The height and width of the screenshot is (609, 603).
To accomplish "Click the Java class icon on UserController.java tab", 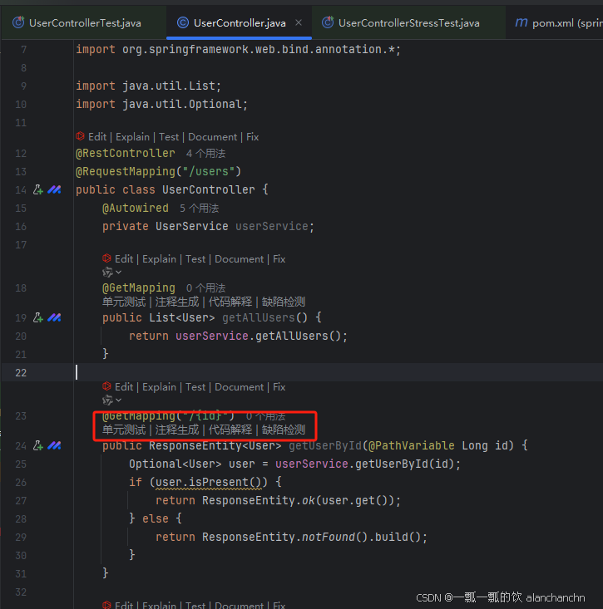I will (183, 23).
